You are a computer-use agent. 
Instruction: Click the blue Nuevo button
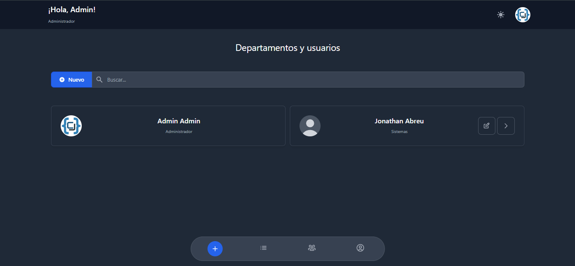(x=72, y=80)
